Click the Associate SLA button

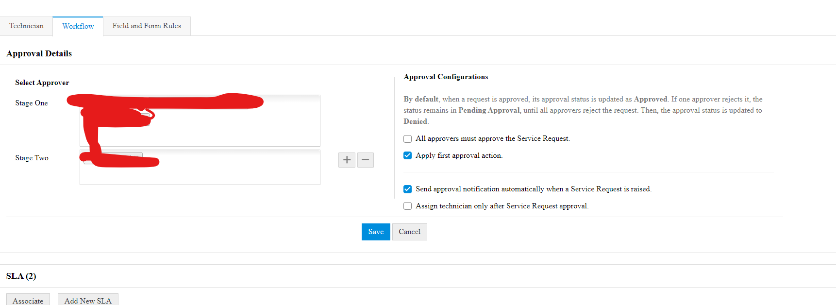(28, 300)
